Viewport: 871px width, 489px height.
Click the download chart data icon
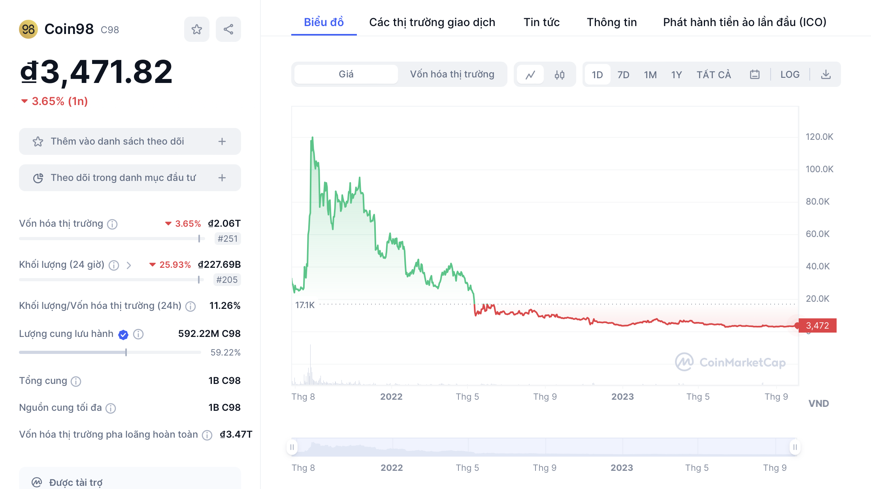point(826,75)
